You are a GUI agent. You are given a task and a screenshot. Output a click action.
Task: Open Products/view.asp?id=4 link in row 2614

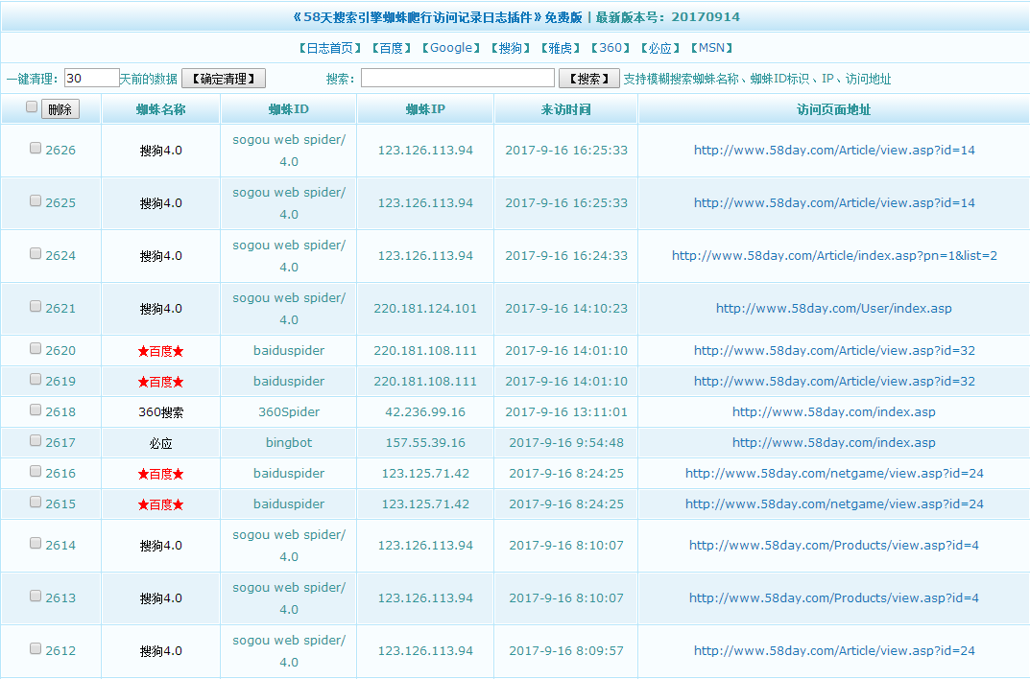pyautogui.click(x=833, y=545)
